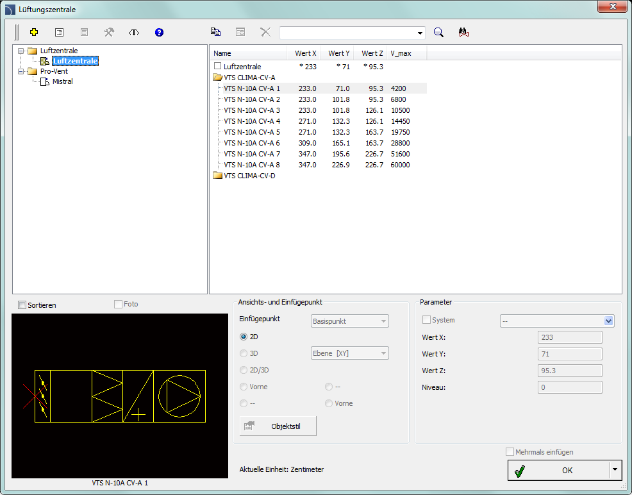Click the Objektstil button

coord(278,426)
